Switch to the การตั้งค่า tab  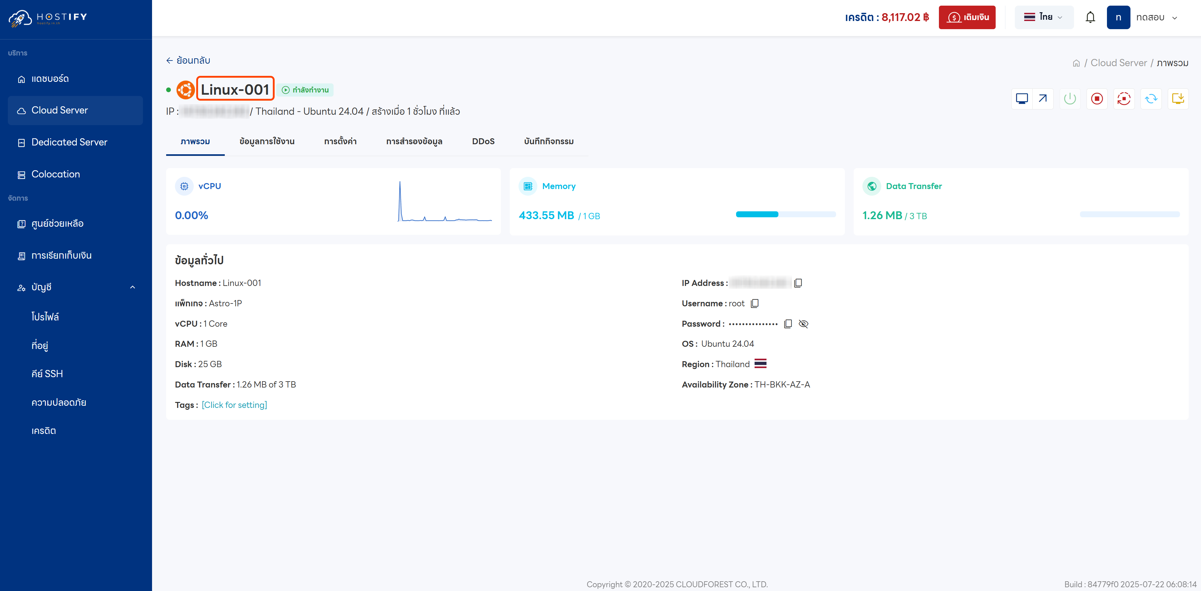click(x=340, y=141)
